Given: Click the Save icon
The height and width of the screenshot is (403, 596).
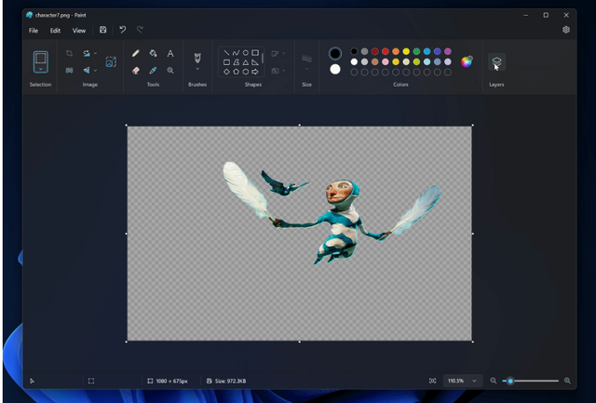Looking at the screenshot, I should pyautogui.click(x=103, y=30).
